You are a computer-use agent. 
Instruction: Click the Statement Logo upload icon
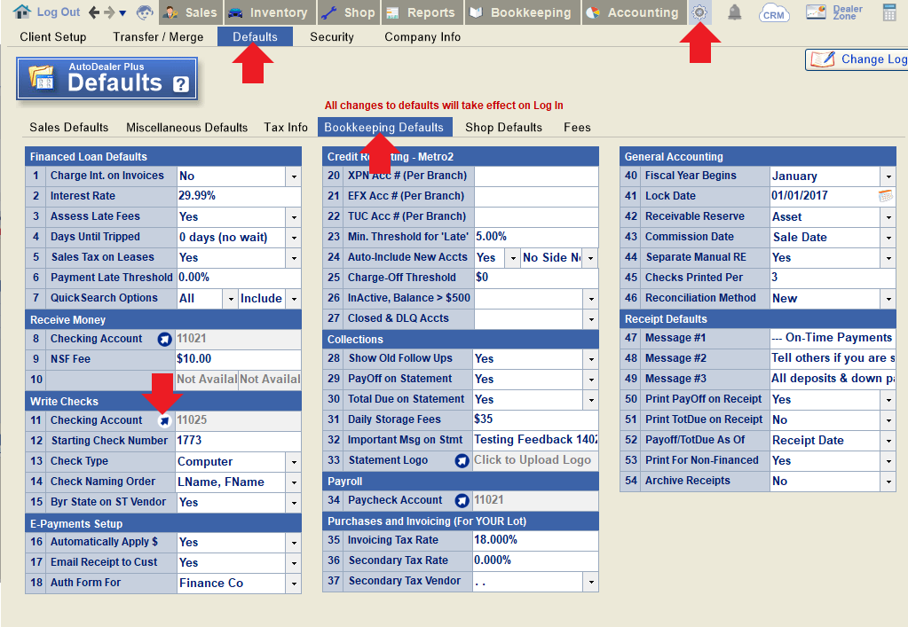coord(462,461)
